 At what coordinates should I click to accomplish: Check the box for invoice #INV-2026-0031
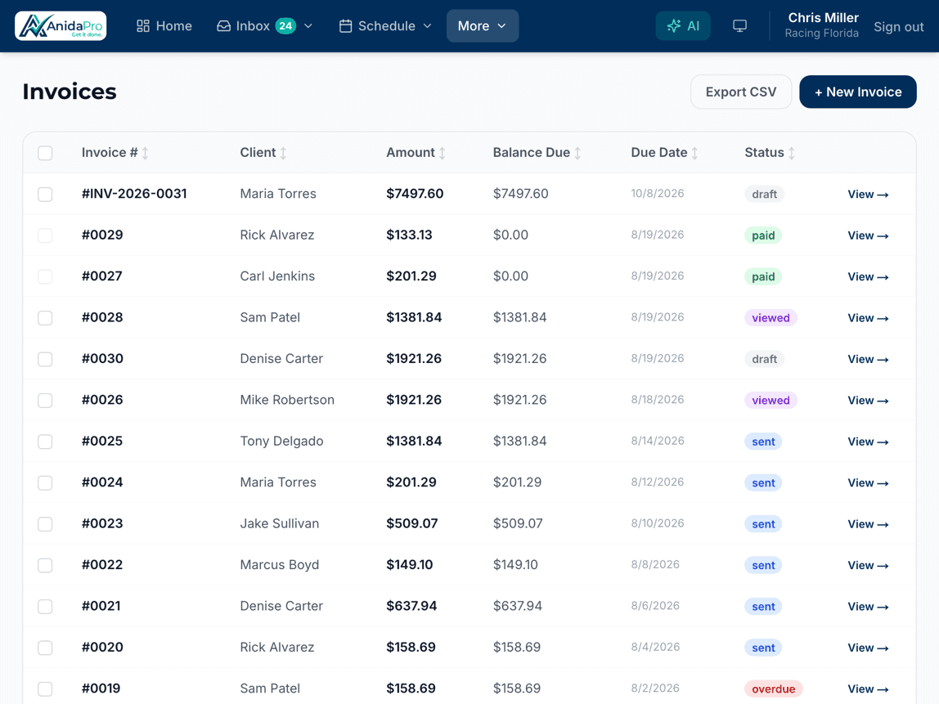point(45,194)
